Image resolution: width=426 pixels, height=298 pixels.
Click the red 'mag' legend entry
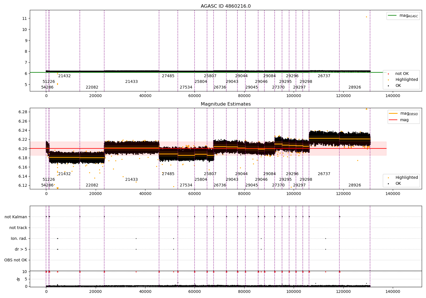[x=399, y=120]
